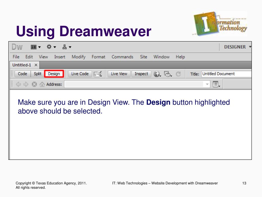This screenshot has width=262, height=197.
Task: Open the Live view options list icon
Action: point(216,84)
